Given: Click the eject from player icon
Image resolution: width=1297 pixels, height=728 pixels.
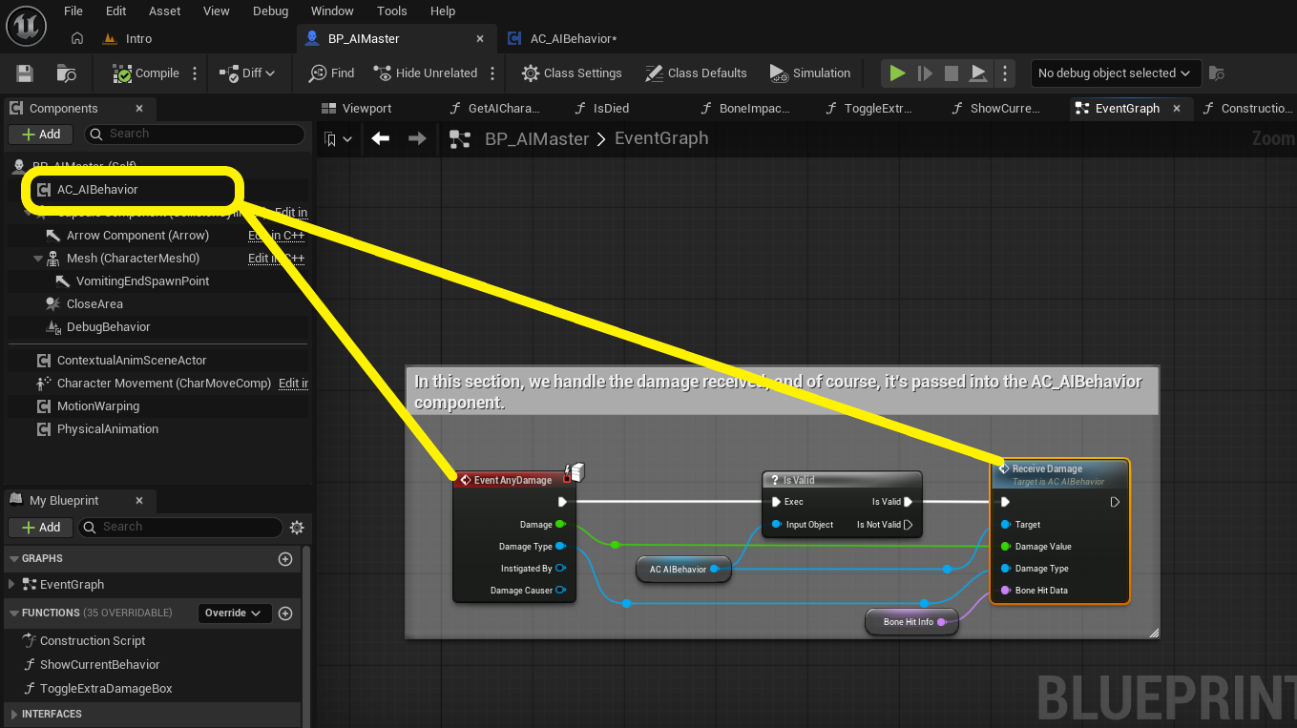Looking at the screenshot, I should (x=978, y=73).
